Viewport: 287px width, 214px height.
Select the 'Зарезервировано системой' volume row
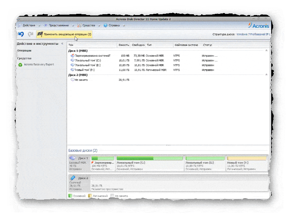(168, 55)
